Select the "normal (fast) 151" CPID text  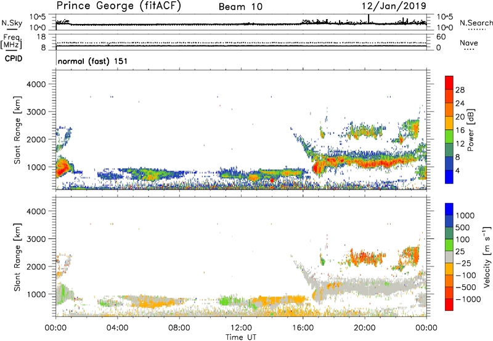[93, 61]
